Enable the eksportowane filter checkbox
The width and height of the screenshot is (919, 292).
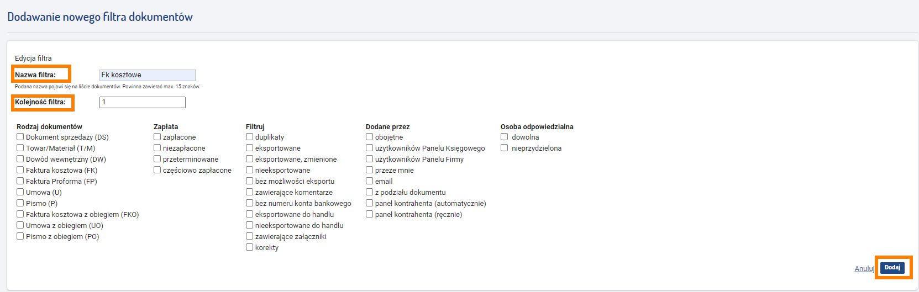pyautogui.click(x=250, y=148)
